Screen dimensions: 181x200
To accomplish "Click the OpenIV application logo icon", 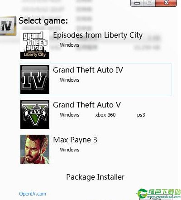I will click(x=8, y=26).
